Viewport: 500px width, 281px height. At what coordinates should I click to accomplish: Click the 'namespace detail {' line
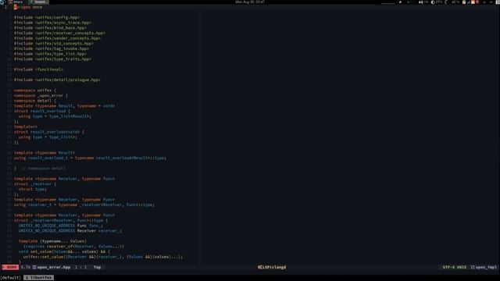(35, 101)
